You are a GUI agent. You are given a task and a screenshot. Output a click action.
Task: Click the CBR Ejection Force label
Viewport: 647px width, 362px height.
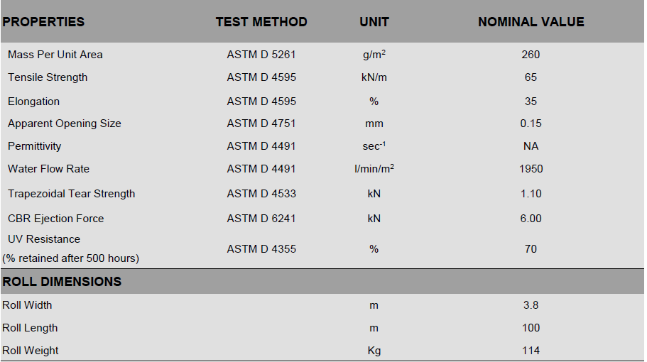(x=56, y=219)
